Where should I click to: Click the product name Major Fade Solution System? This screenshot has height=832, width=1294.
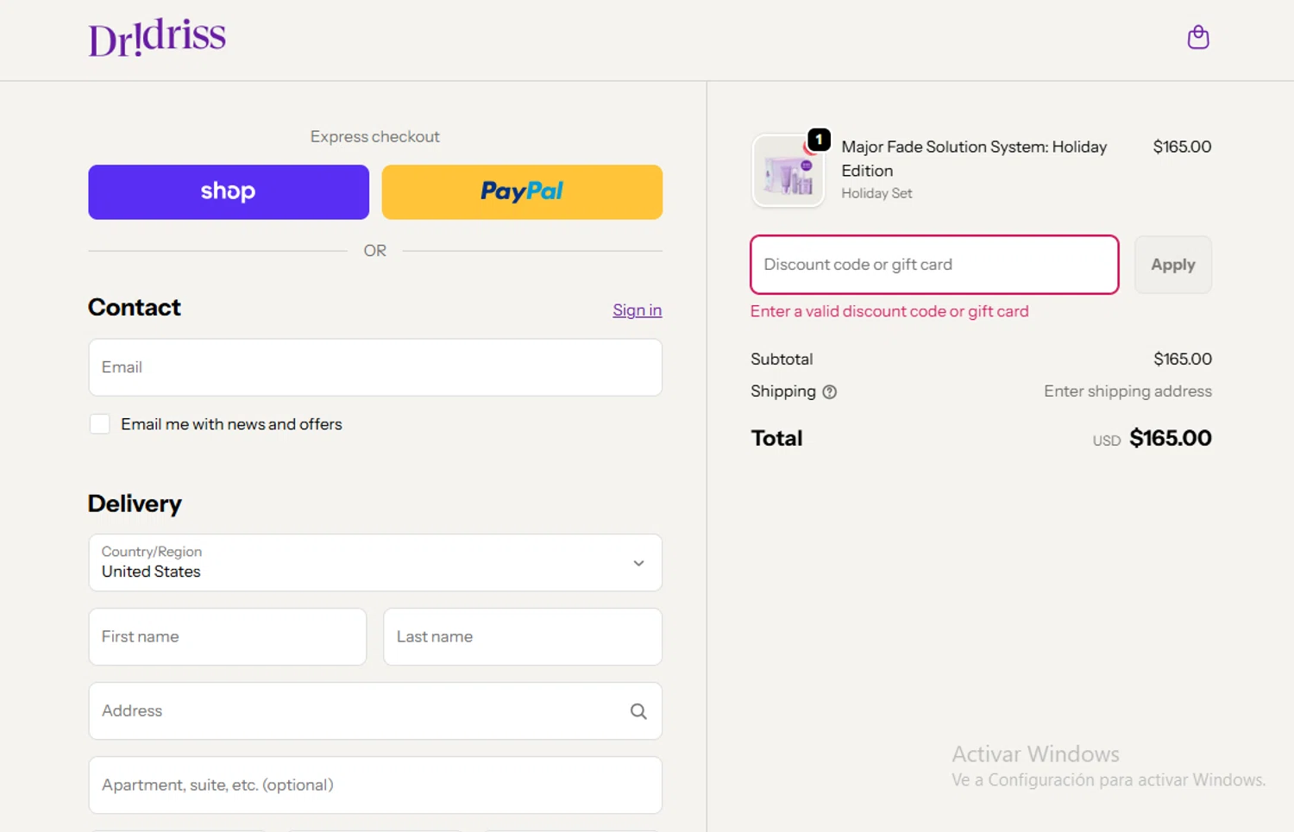pyautogui.click(x=974, y=159)
